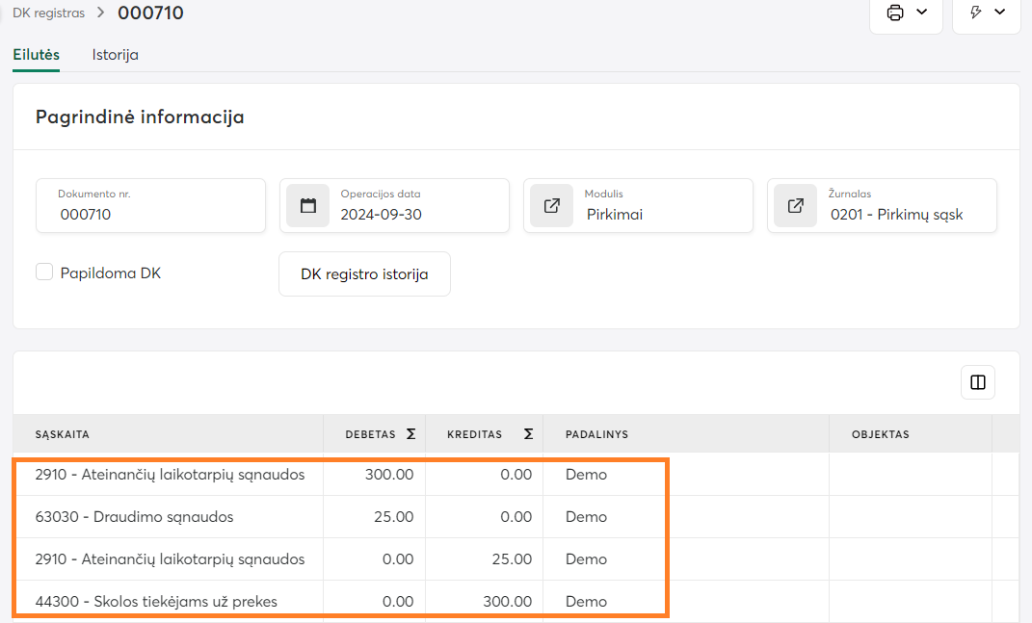Open the Modulis external link icon
Viewport: 1032px width, 623px height.
[x=552, y=205]
